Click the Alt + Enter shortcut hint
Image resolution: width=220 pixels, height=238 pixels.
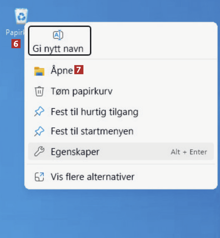(x=189, y=152)
